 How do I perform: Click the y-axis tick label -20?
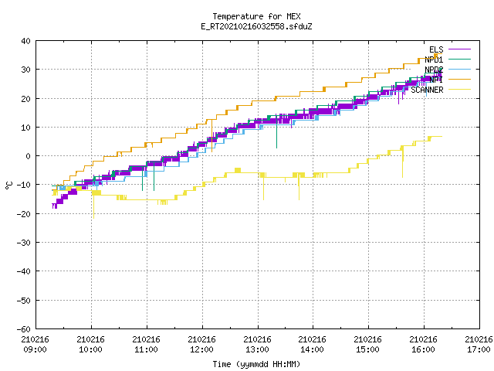pos(24,214)
